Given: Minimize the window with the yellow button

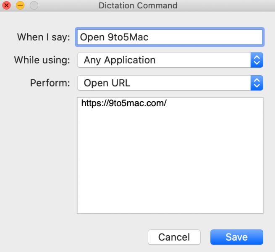Looking at the screenshot, I should (20, 6).
